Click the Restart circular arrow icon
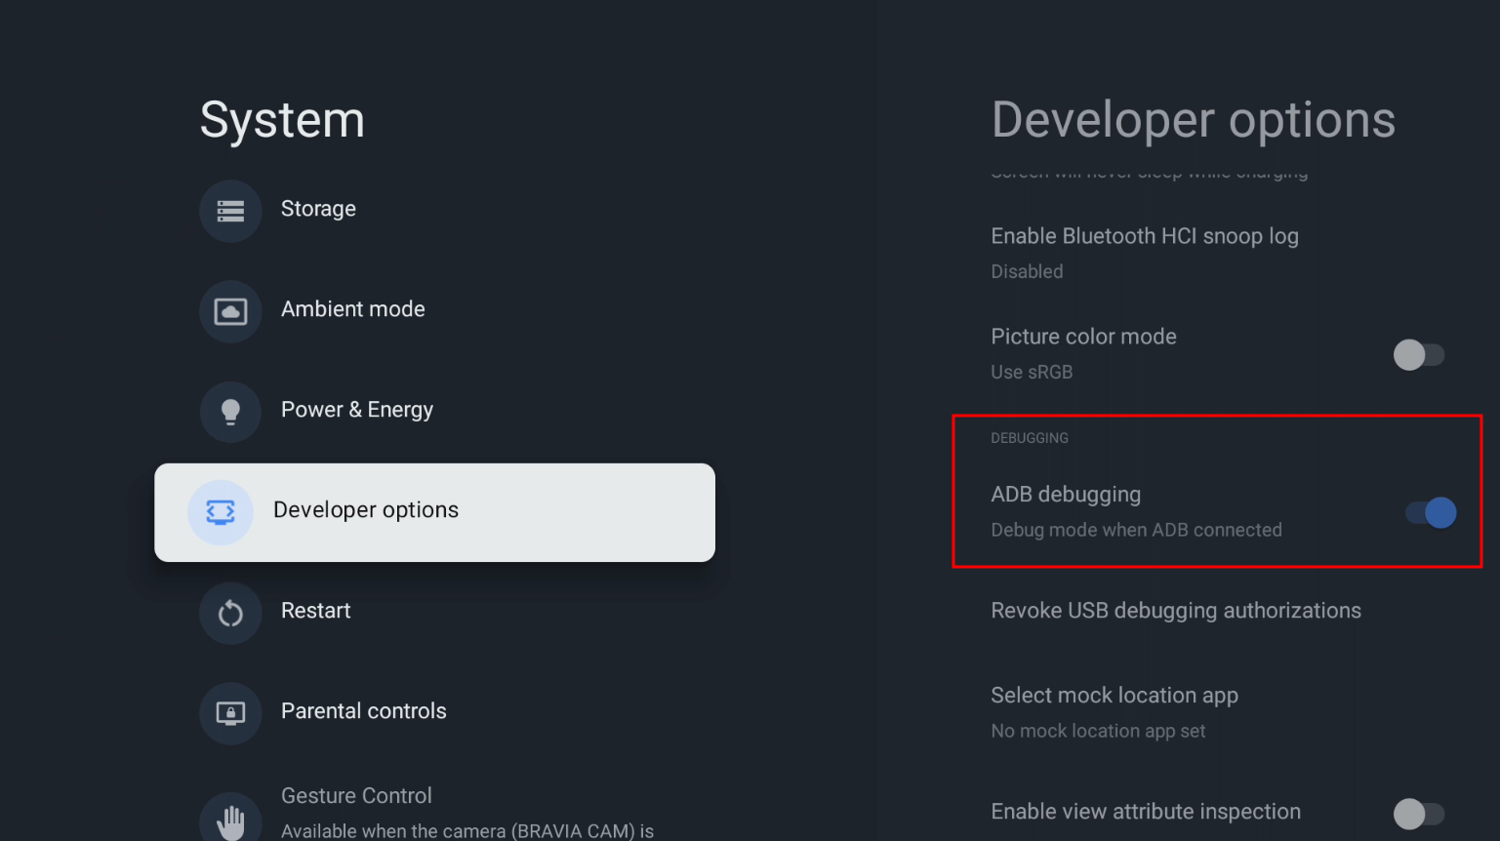Image resolution: width=1500 pixels, height=841 pixels. (x=230, y=613)
